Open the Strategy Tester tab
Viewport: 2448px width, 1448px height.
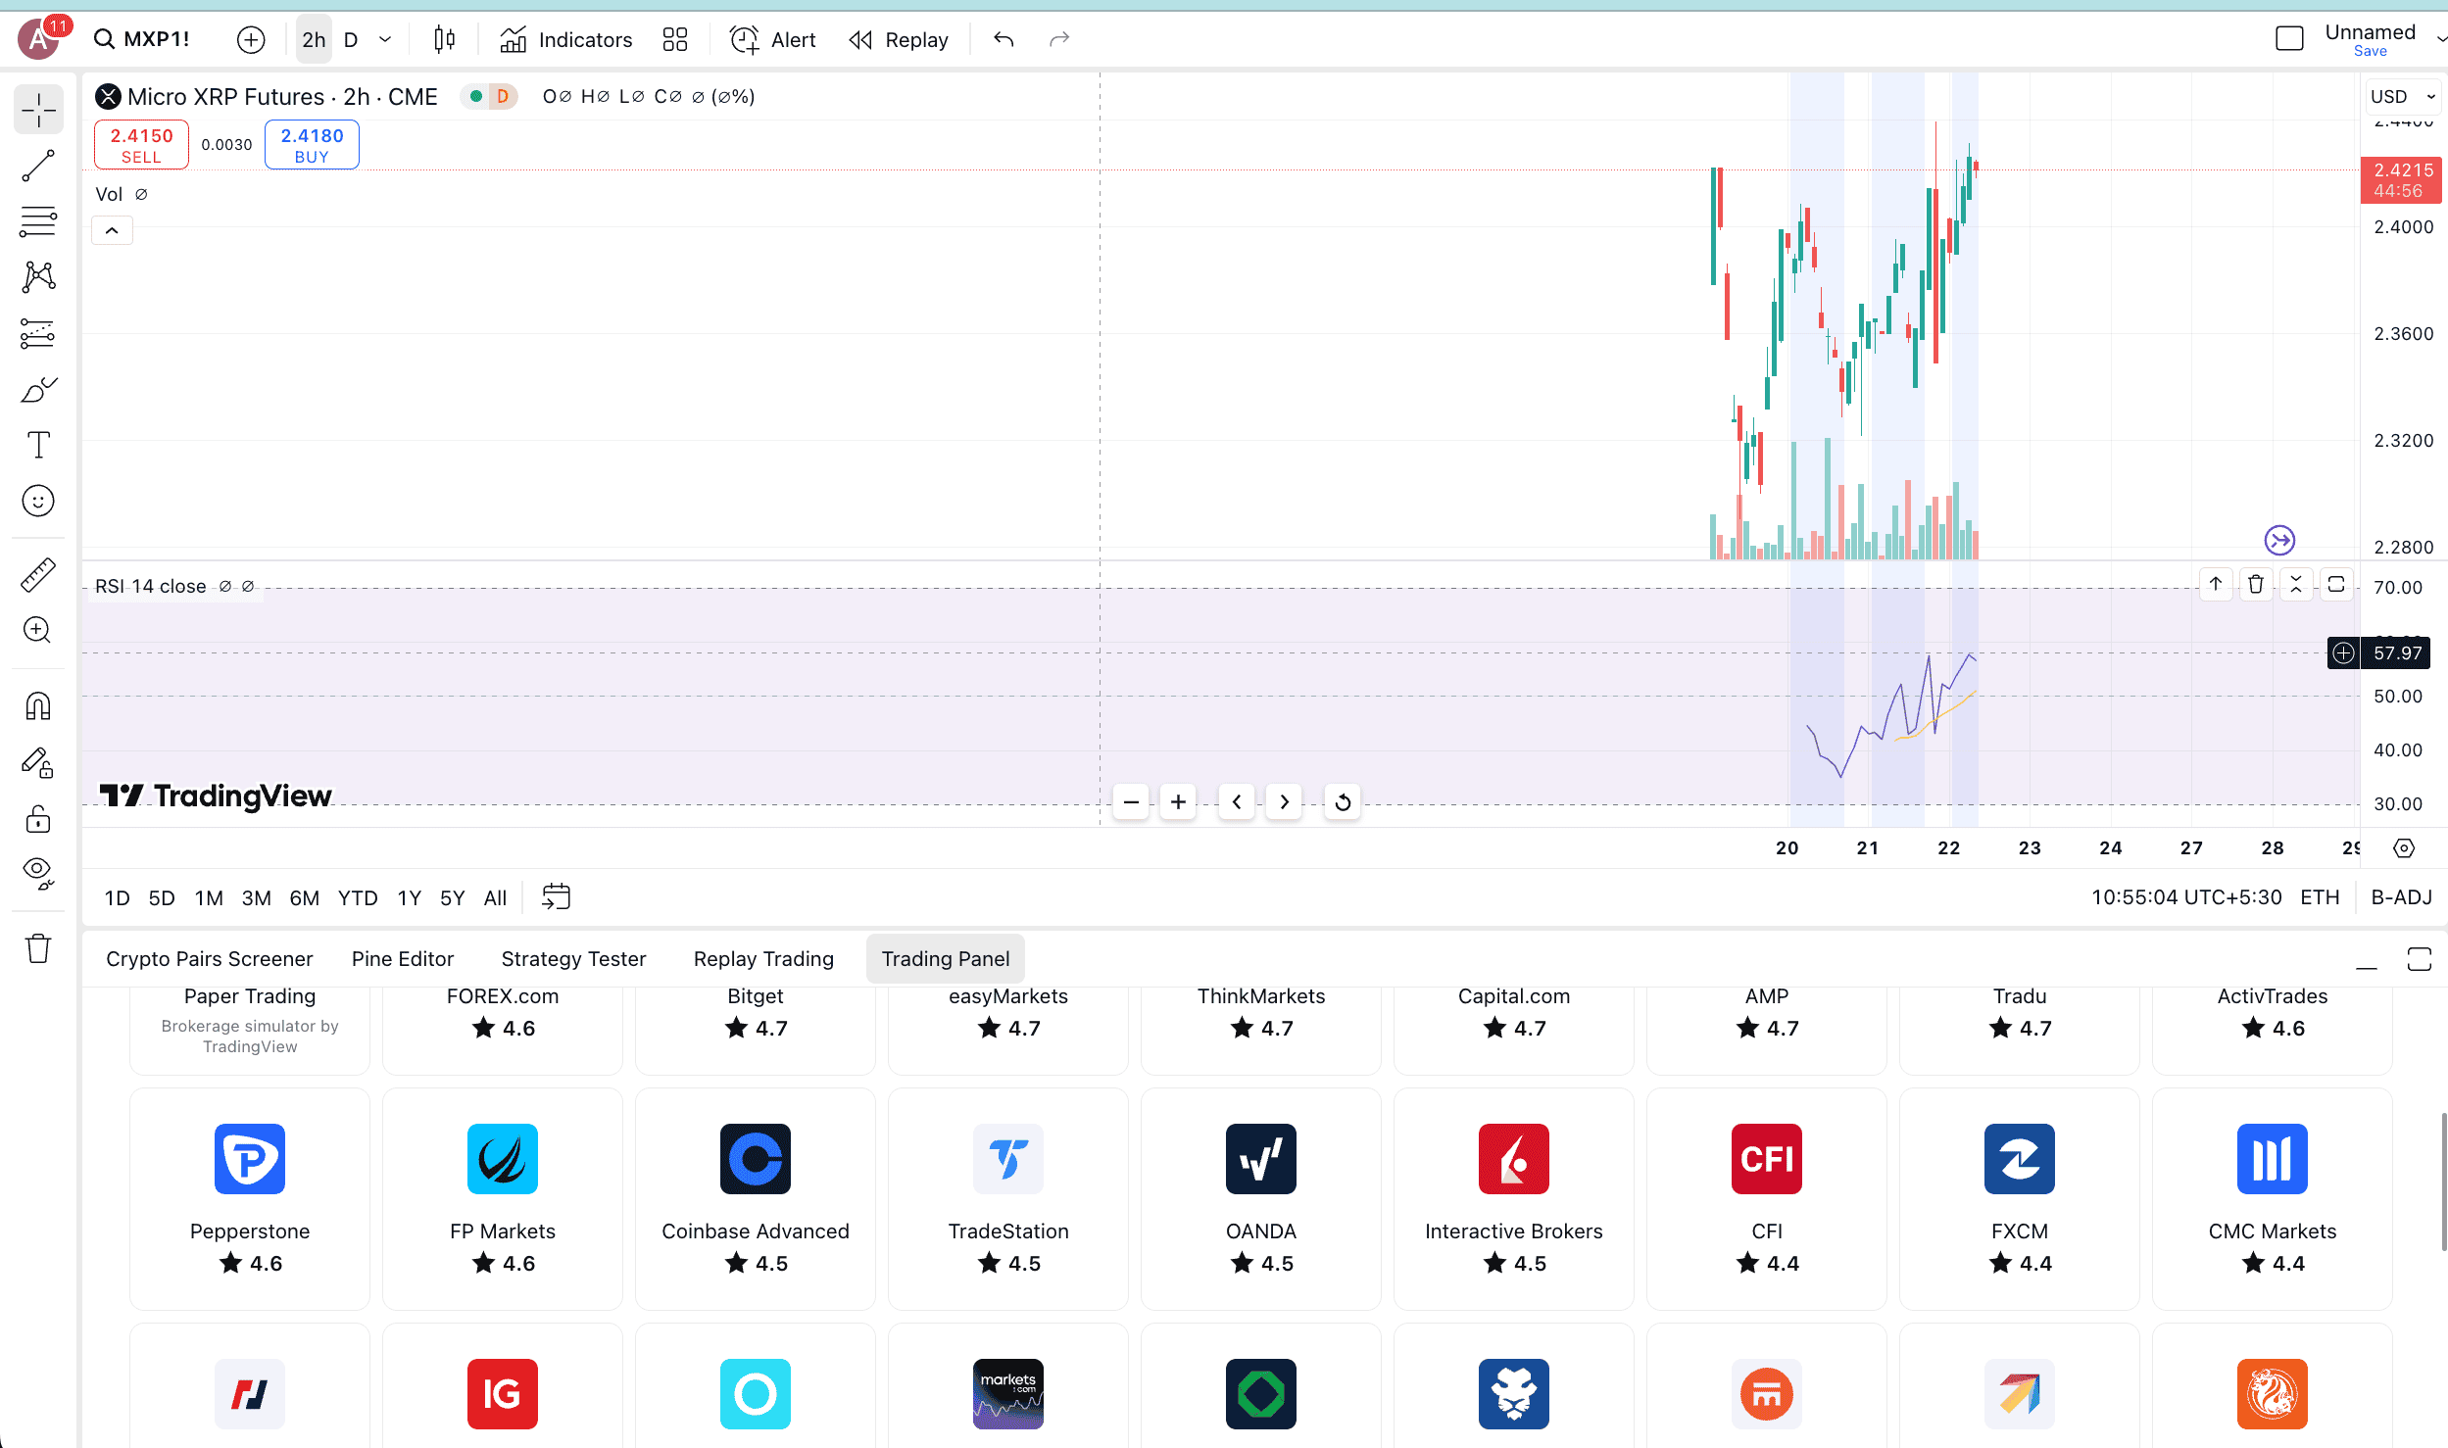(573, 958)
